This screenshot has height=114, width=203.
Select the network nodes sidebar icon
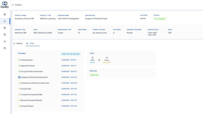[5, 21]
